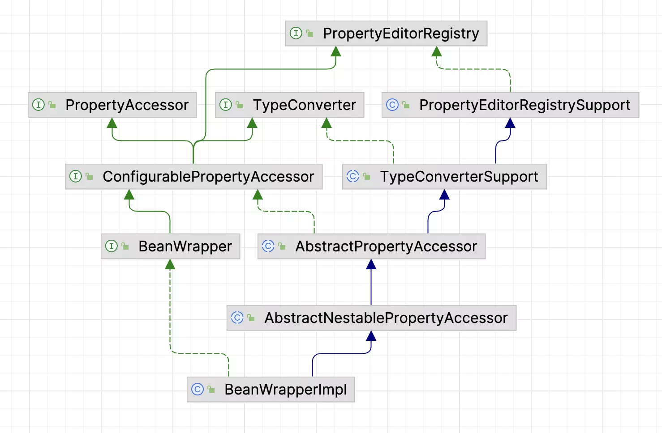Click the public lock icon on ConfigurablePropertyAccessor
This screenshot has width=662, height=433.
tap(90, 176)
